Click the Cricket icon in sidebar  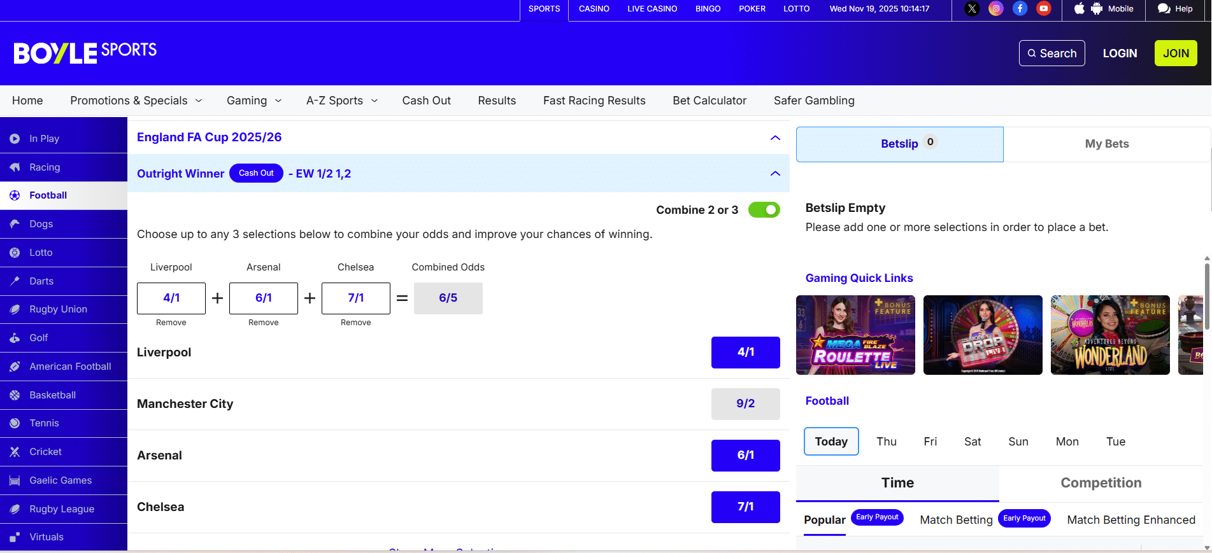[x=15, y=452]
